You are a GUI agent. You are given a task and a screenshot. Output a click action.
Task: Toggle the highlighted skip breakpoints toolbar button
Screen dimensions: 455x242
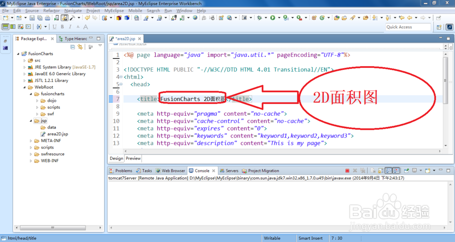pyautogui.click(x=65, y=18)
